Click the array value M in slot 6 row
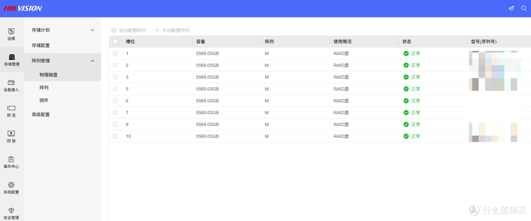The width and height of the screenshot is (531, 221). click(266, 100)
